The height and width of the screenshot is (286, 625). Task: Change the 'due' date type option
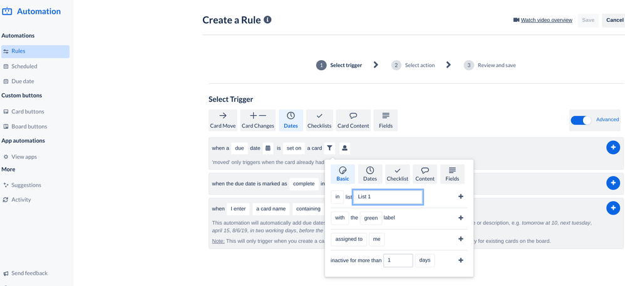click(240, 148)
